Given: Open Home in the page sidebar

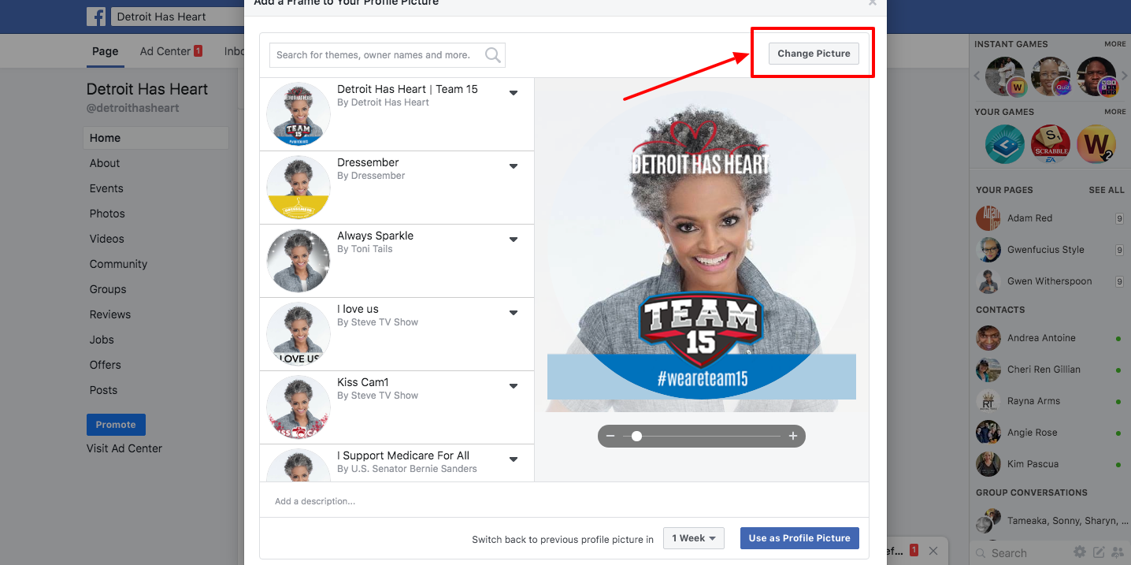Looking at the screenshot, I should 156,138.
